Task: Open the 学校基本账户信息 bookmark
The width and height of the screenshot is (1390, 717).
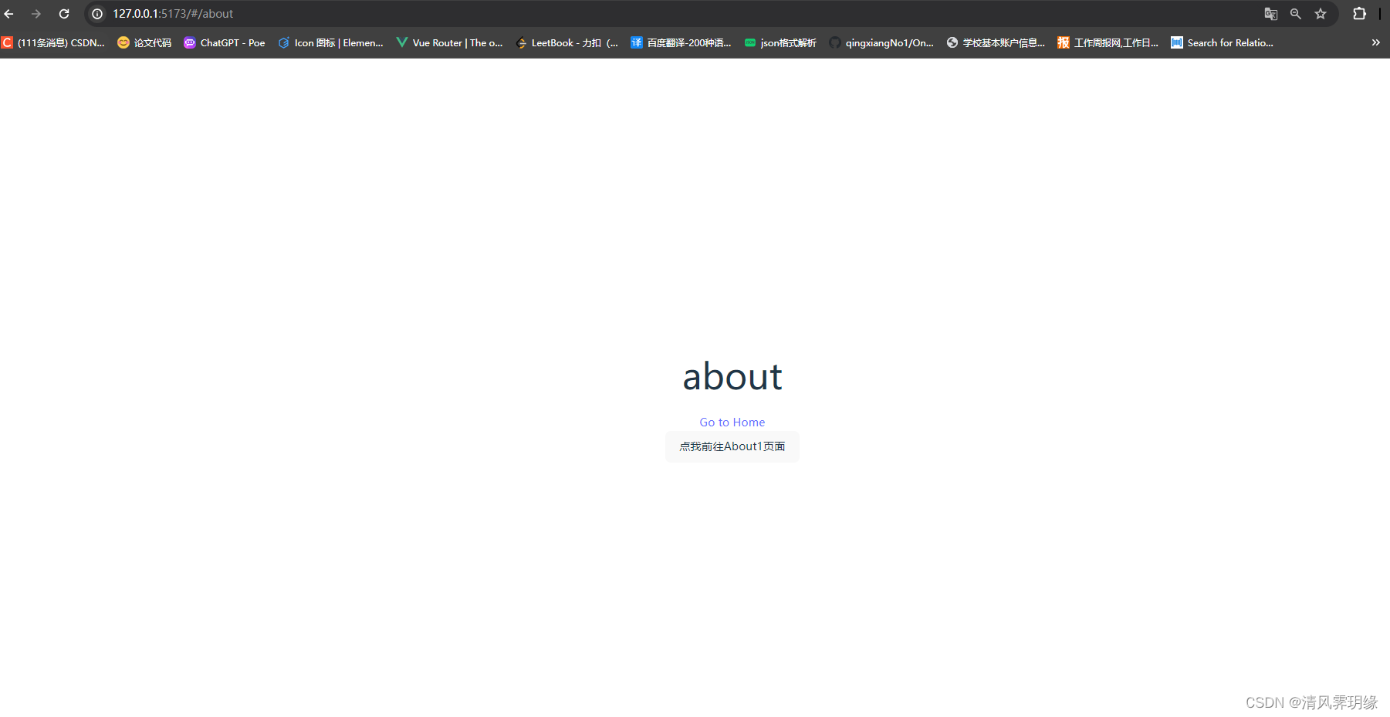Action: coord(996,43)
